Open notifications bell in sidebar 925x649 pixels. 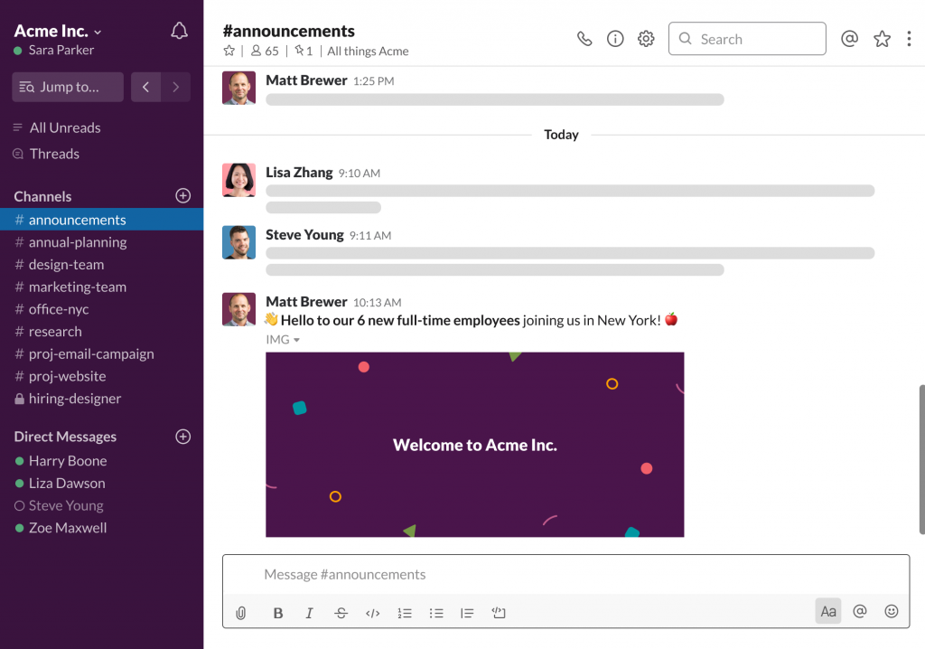tap(180, 31)
